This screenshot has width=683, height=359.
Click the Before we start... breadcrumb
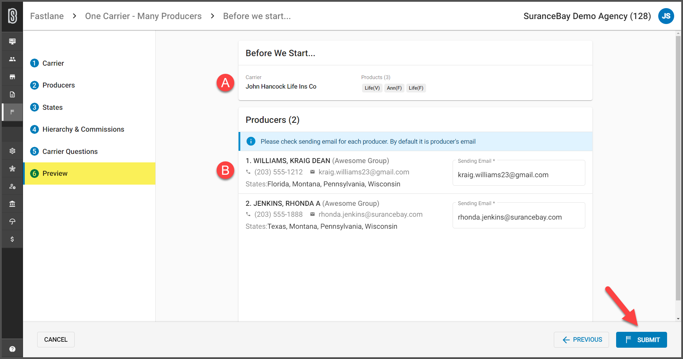pyautogui.click(x=257, y=16)
